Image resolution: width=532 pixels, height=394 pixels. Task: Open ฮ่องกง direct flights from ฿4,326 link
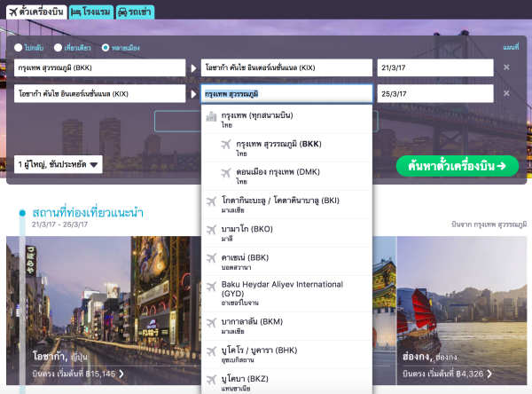pos(447,374)
